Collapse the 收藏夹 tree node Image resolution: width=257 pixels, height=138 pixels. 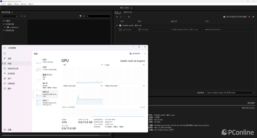pos(4,21)
